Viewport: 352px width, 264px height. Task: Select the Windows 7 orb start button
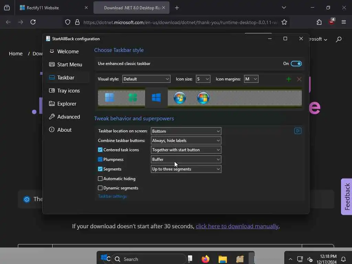pos(179,98)
